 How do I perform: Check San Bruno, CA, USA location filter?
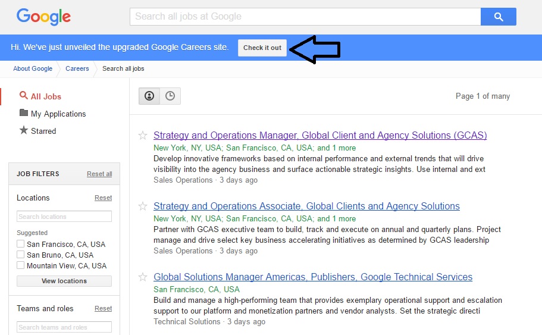point(20,255)
